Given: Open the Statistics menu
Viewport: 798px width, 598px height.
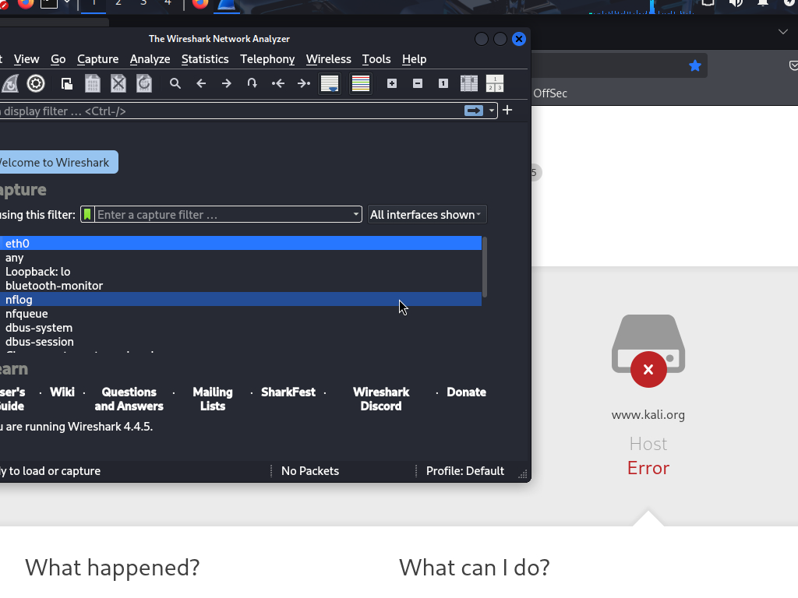Looking at the screenshot, I should [205, 59].
